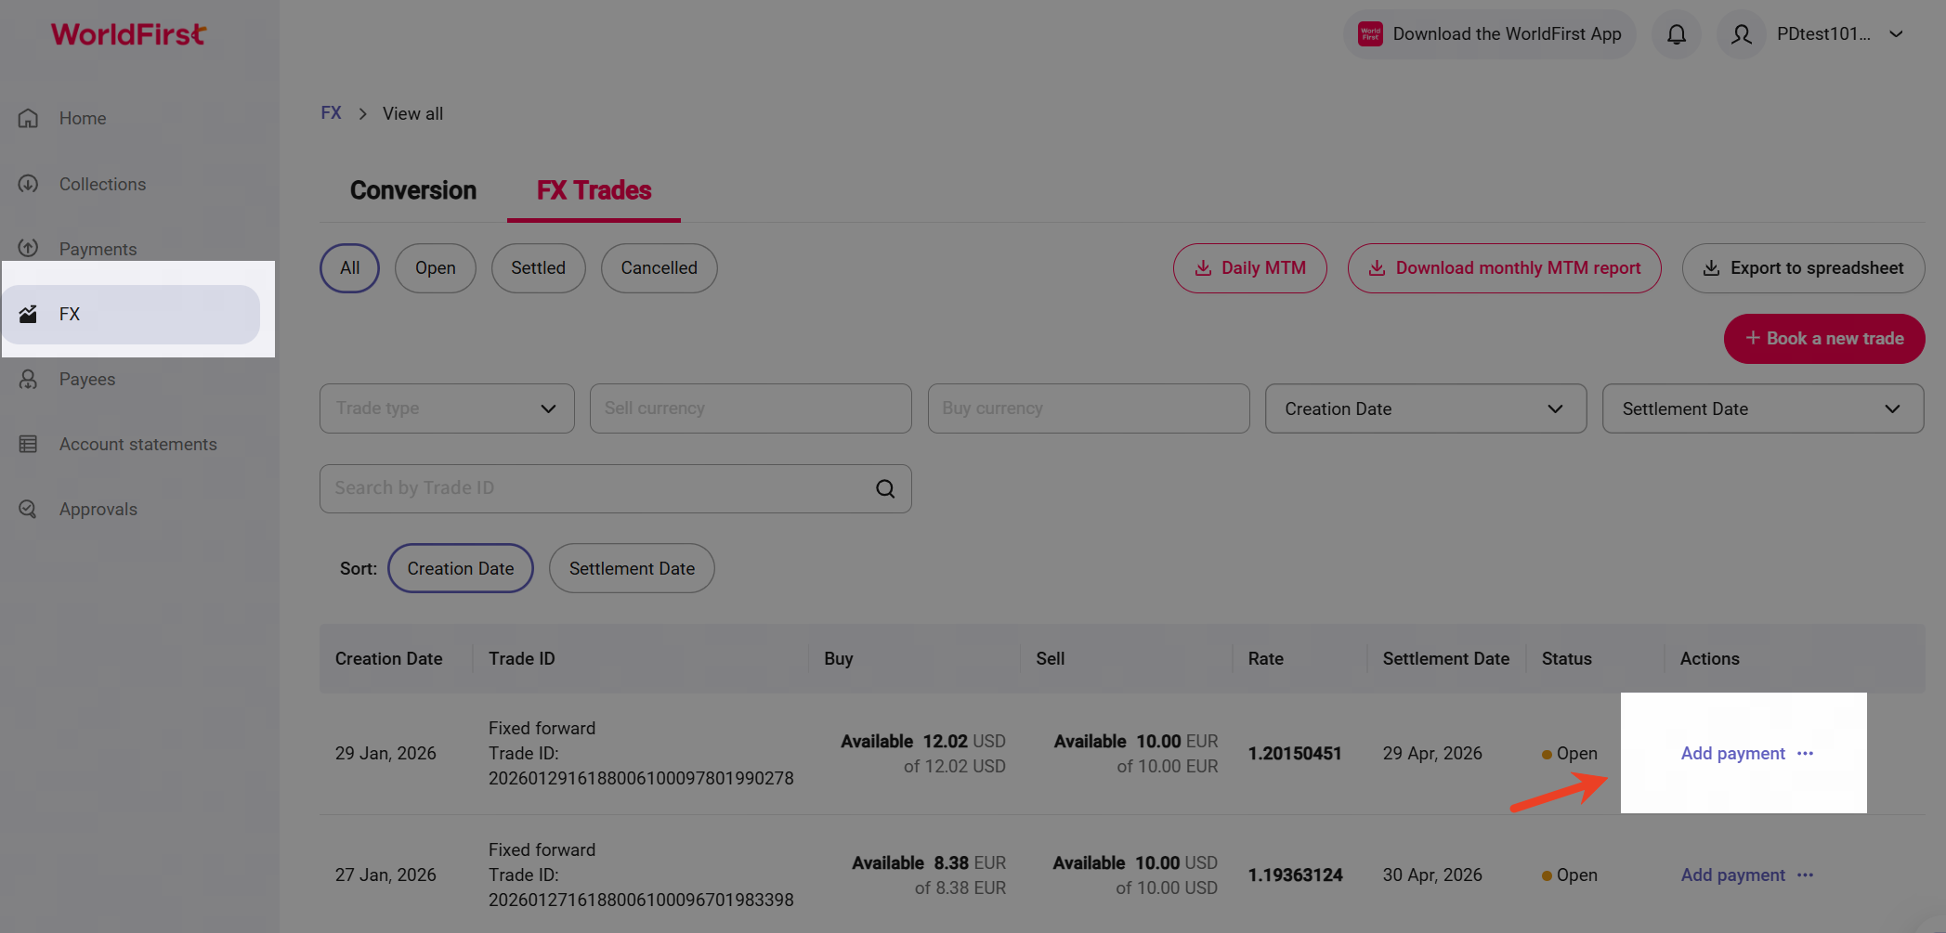Open the Creation Date filter dropdown
The width and height of the screenshot is (1946, 933).
click(x=1425, y=408)
